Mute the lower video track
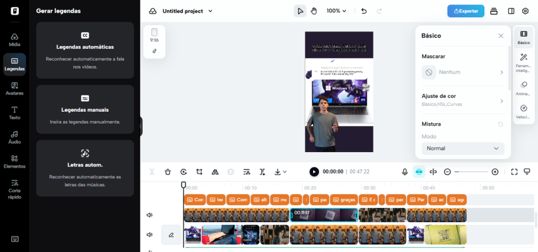 pyautogui.click(x=149, y=235)
